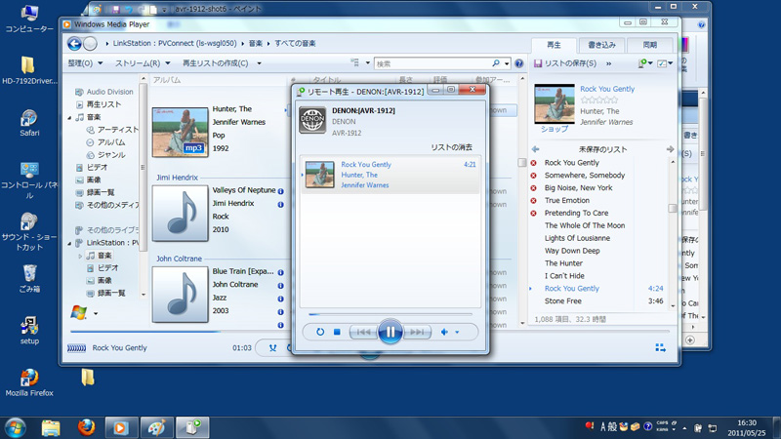Select The Whole Of The Moon track
This screenshot has width=781, height=439.
584,225
